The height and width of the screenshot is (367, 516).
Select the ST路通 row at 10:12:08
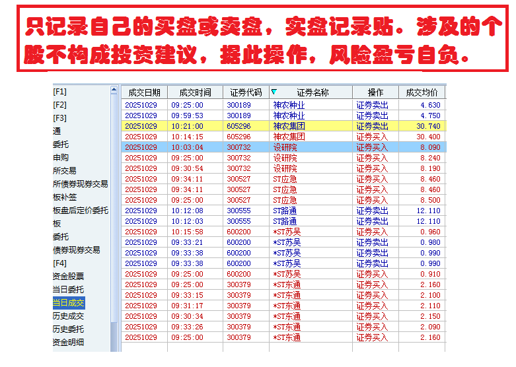[283, 211]
